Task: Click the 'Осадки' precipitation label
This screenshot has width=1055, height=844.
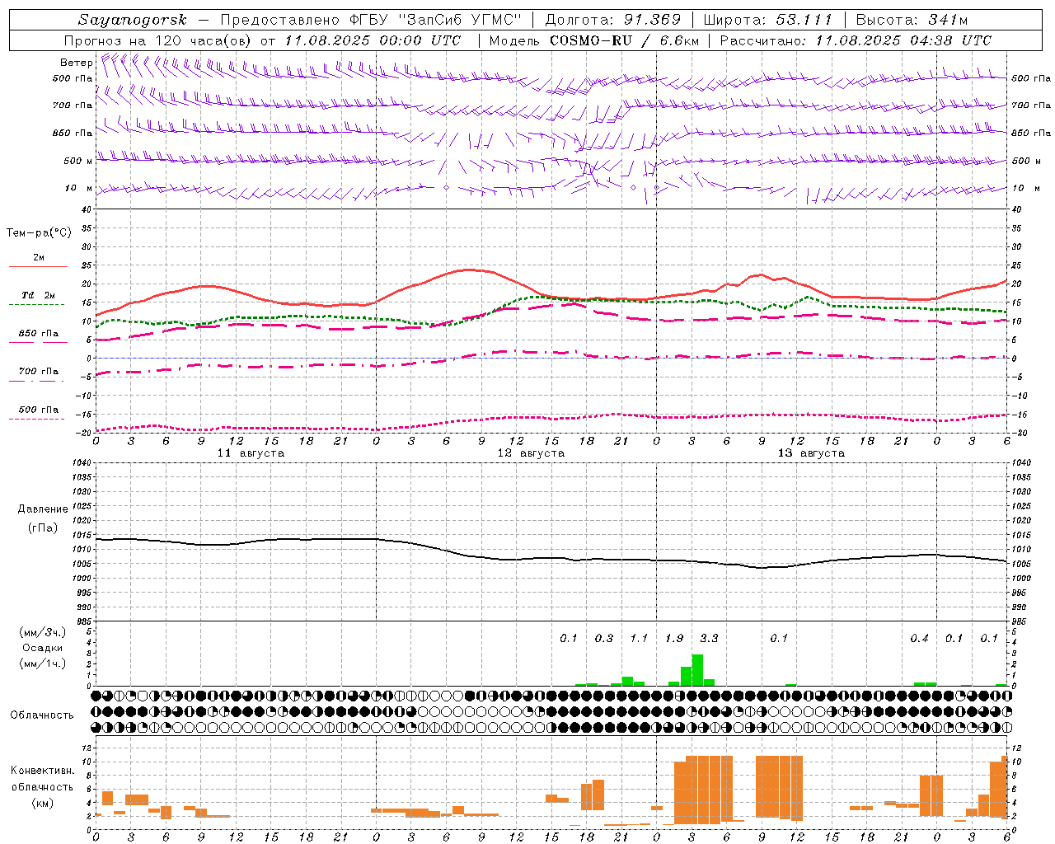Action: point(43,648)
